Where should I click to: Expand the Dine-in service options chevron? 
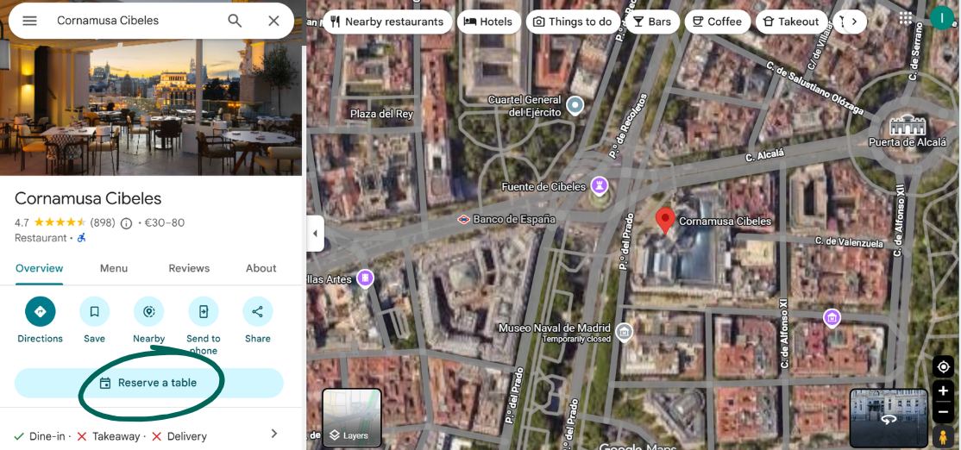coord(274,434)
